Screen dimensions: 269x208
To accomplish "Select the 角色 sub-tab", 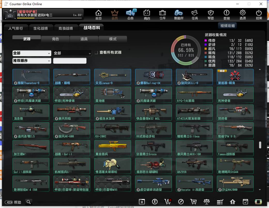I will click(x=55, y=39).
